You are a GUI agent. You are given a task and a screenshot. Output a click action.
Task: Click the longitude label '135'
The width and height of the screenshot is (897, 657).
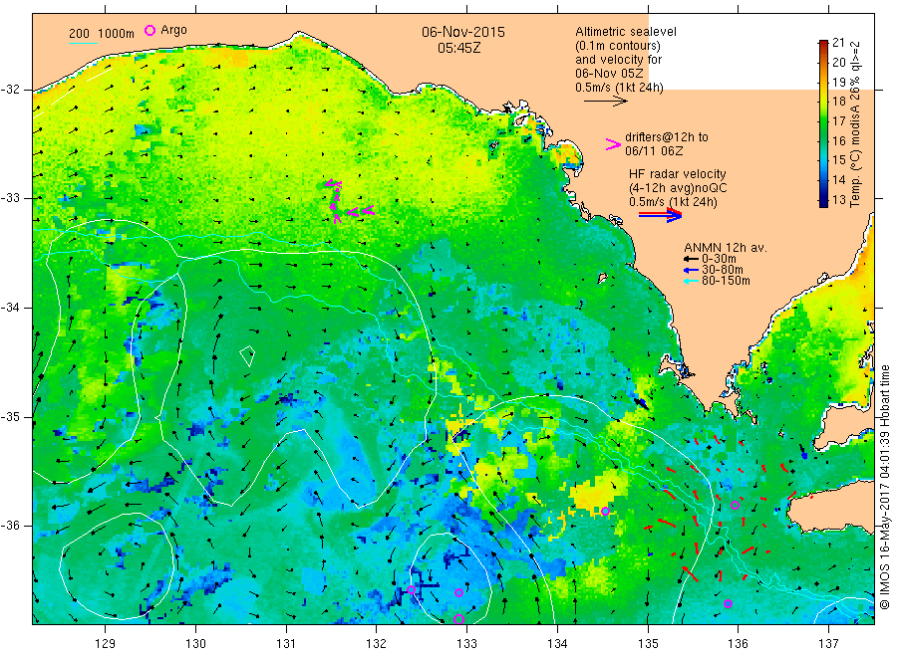(648, 644)
